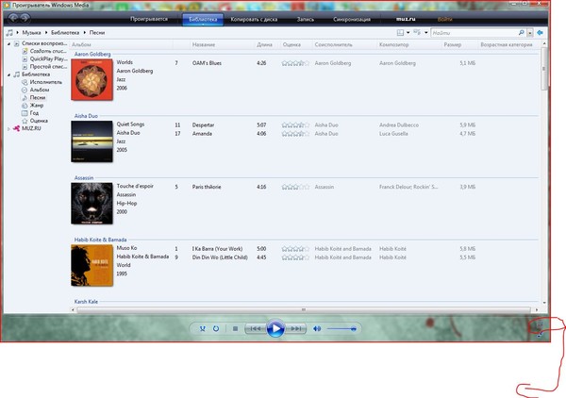Click the Next track button
The height and width of the screenshot is (398, 566).
tap(295, 329)
